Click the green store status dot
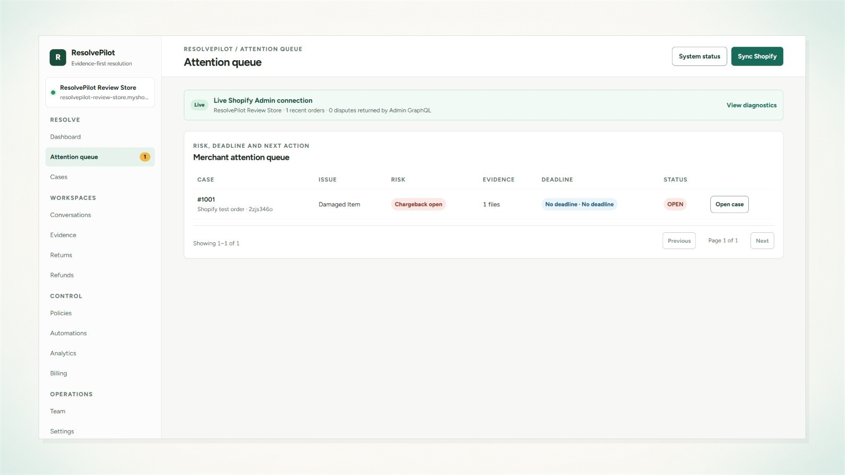This screenshot has height=475, width=845. pyautogui.click(x=53, y=92)
